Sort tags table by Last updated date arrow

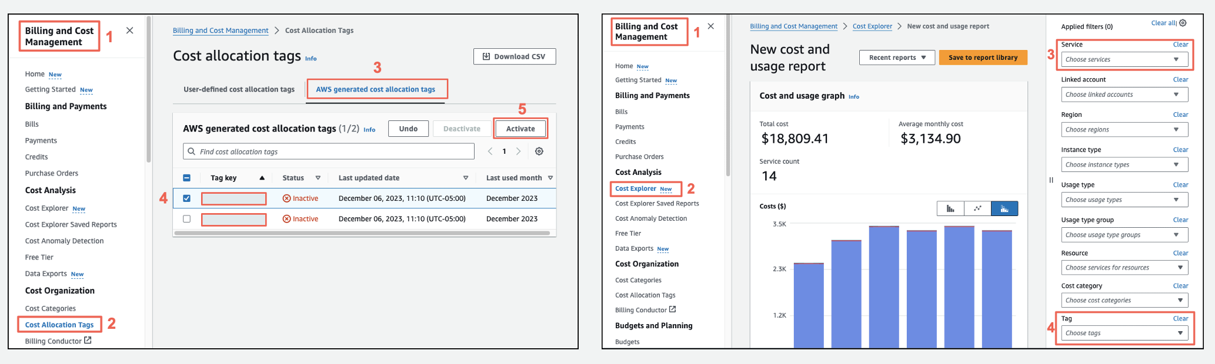[466, 178]
